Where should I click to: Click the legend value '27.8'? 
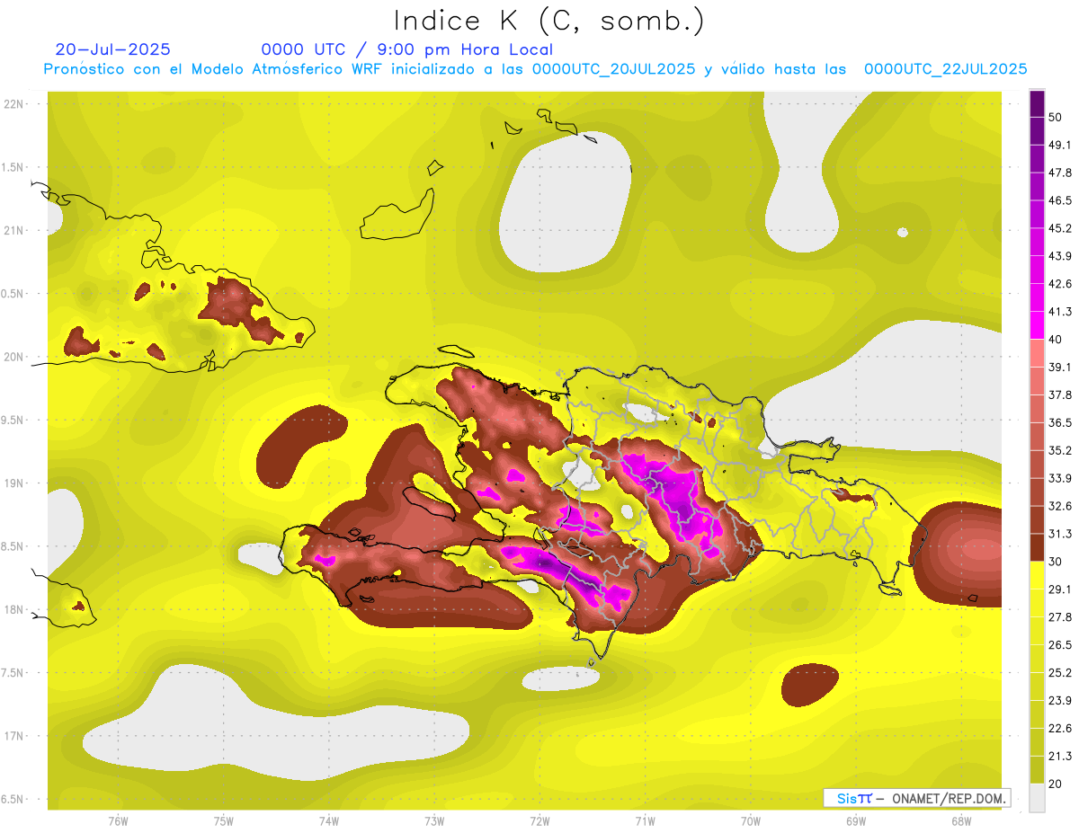(x=1060, y=616)
